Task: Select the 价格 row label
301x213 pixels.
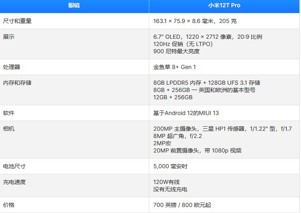Action: coord(8,205)
